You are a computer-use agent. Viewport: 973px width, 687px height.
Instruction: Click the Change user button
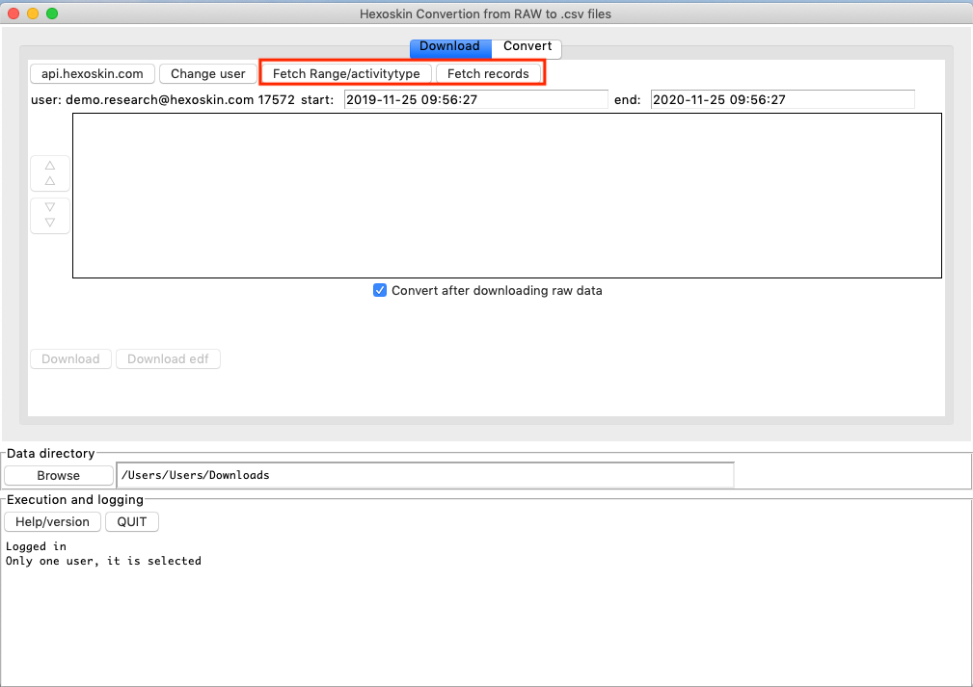[x=208, y=74]
